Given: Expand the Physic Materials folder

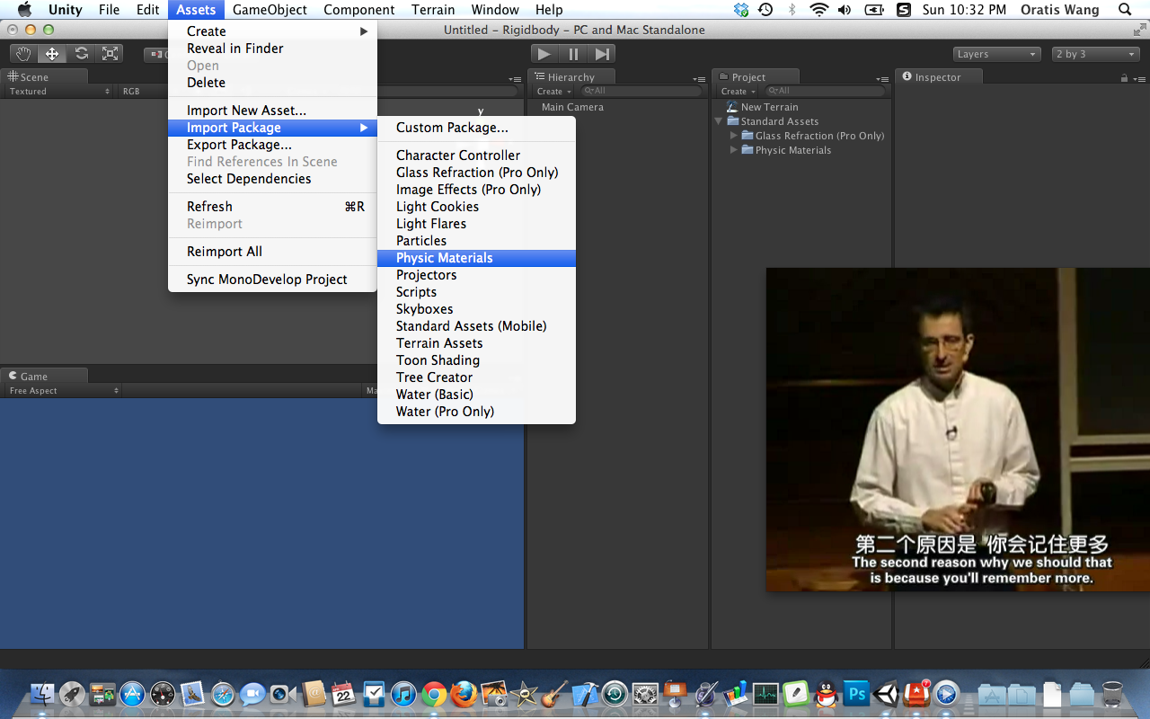Looking at the screenshot, I should pyautogui.click(x=734, y=150).
